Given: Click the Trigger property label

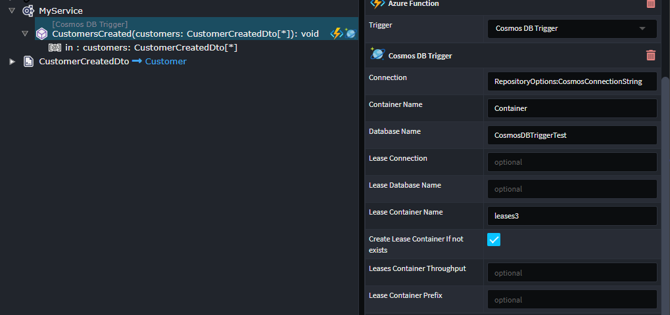Looking at the screenshot, I should click(x=380, y=25).
